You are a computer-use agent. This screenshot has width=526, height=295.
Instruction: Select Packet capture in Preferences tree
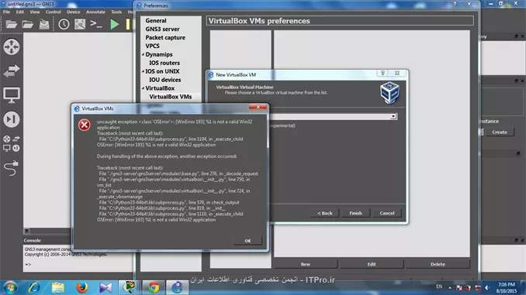165,37
